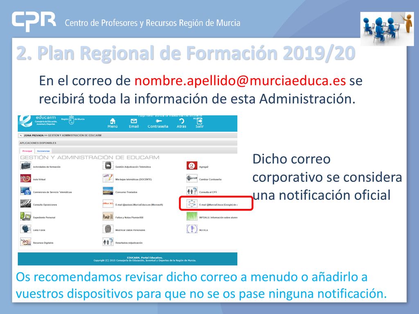This screenshot has height=314, width=419.
Task: Open the Faltas y Notas PlumierXXI icon
Action: tap(108, 216)
